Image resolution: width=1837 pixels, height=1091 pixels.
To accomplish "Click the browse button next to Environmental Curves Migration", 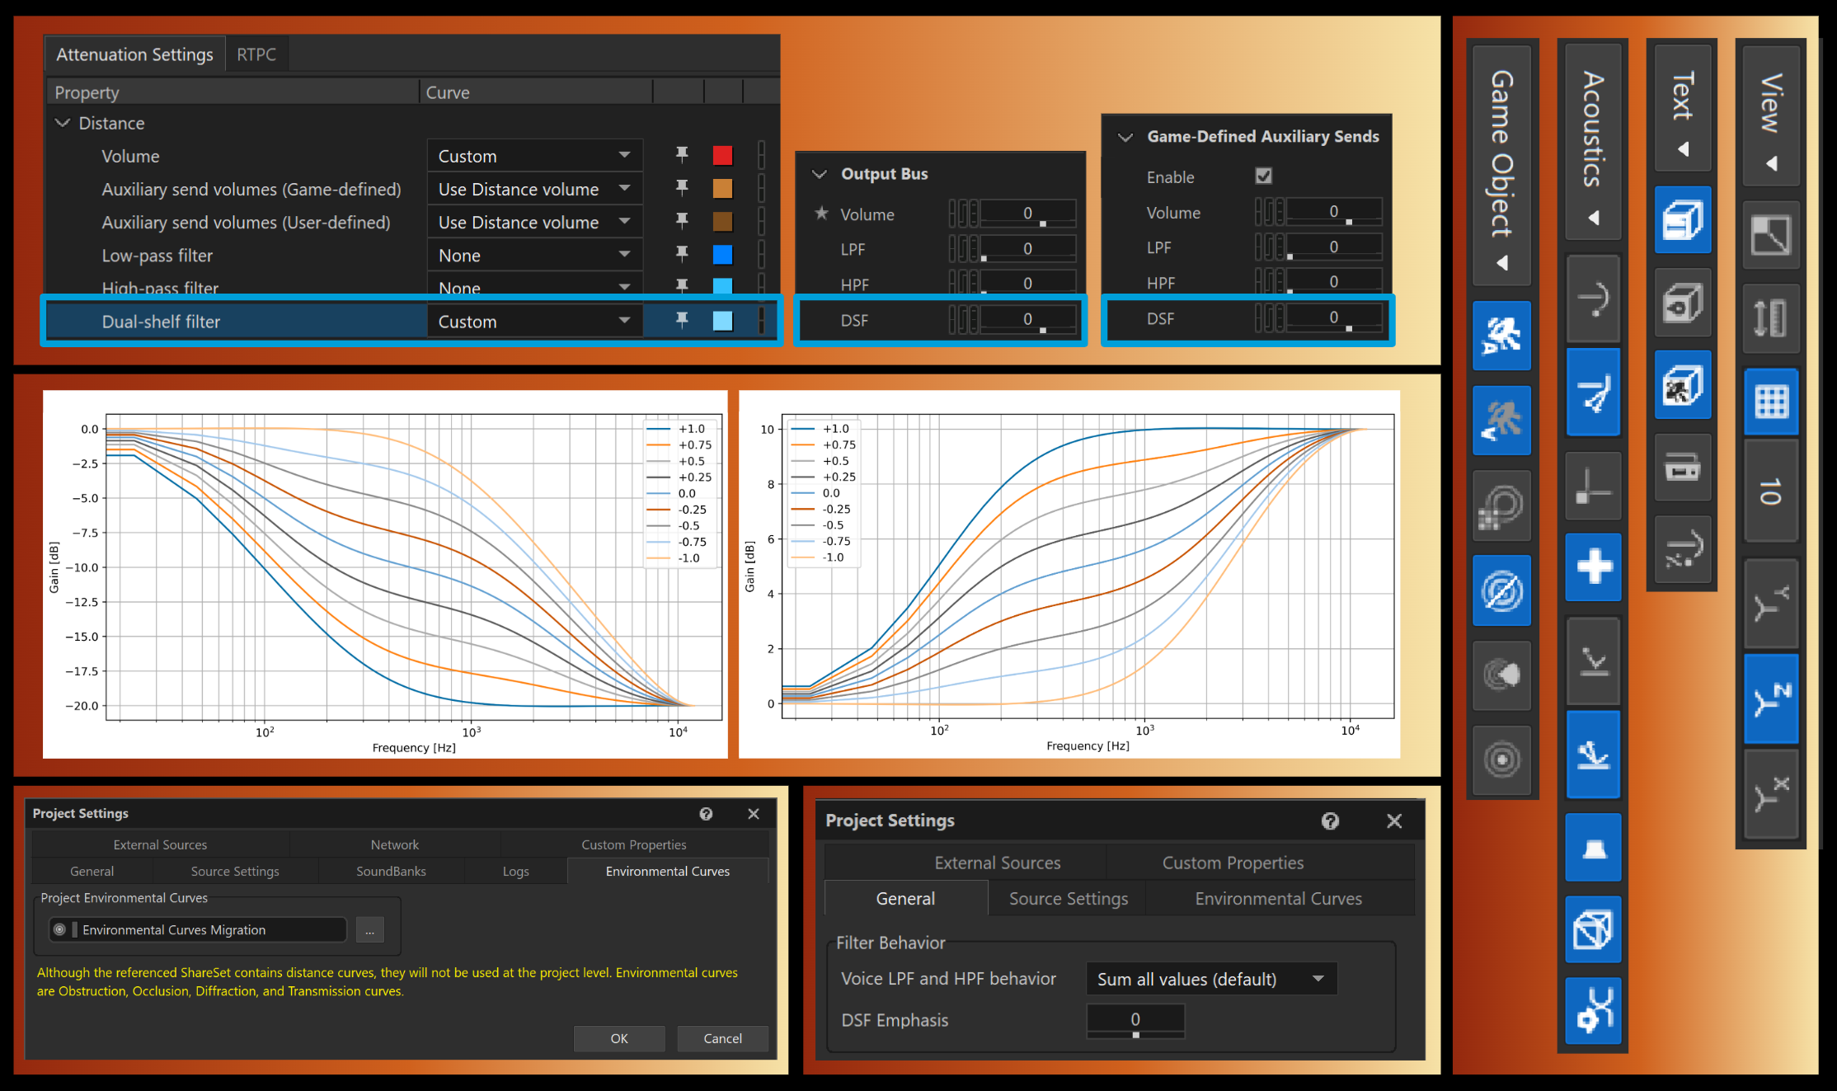I will [369, 929].
